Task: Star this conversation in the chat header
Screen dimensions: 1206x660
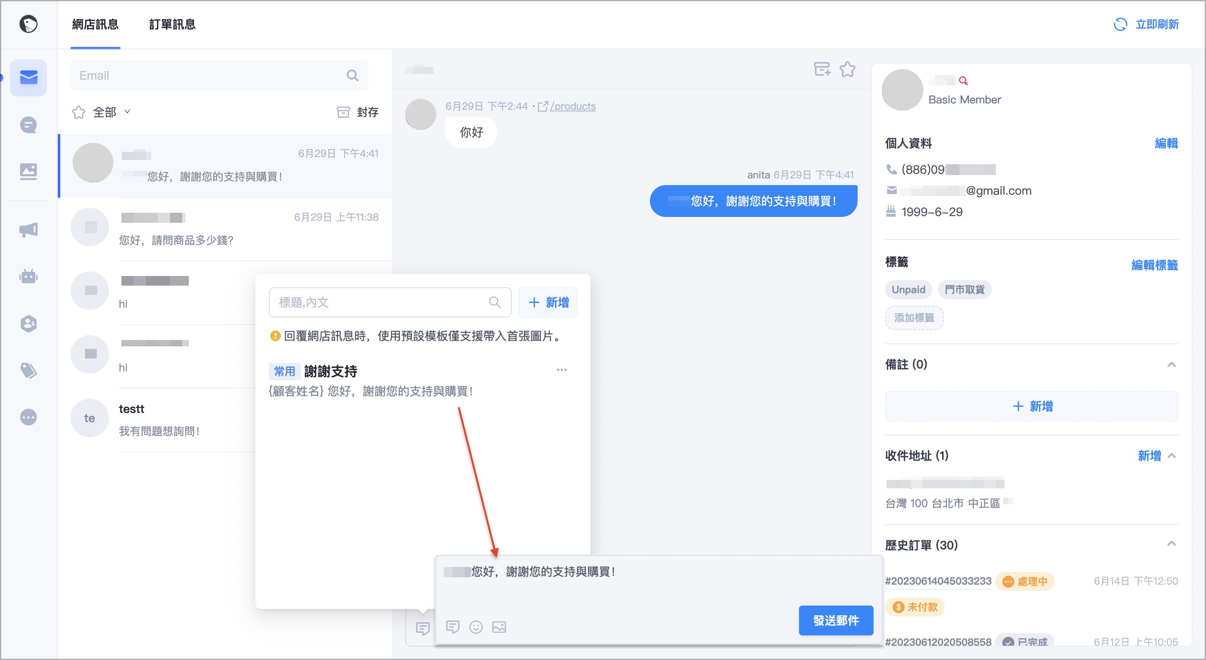Action: click(x=848, y=69)
